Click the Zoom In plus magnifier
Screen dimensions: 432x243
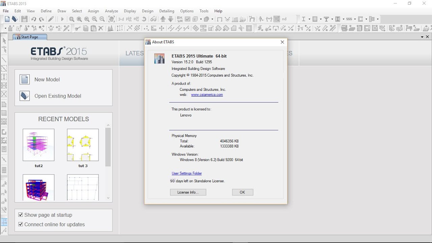94,19
